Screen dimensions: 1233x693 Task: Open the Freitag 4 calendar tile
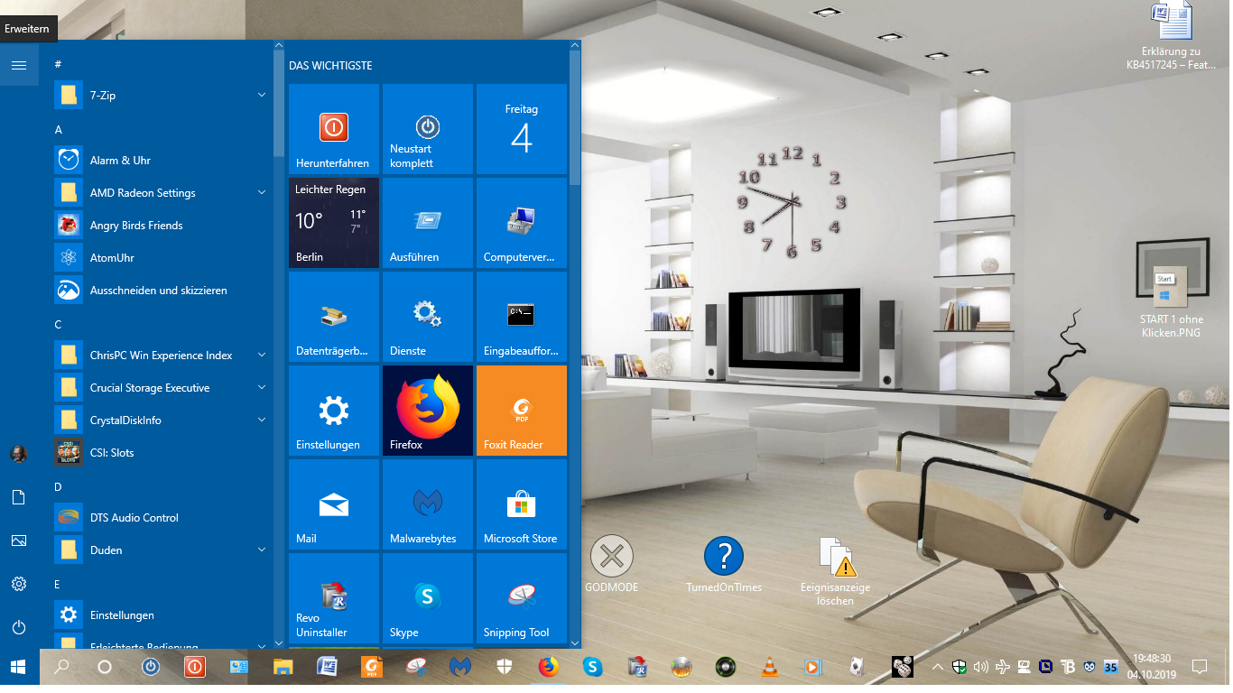(522, 129)
